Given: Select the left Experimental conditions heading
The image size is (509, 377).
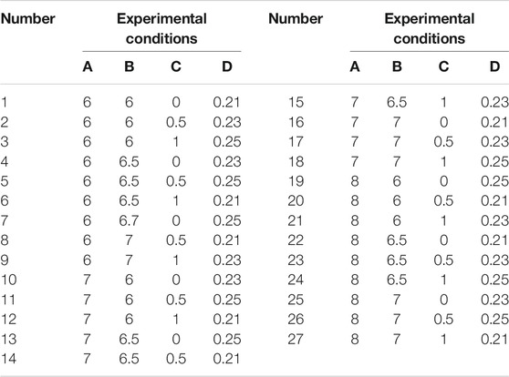Looking at the screenshot, I should pyautogui.click(x=161, y=28).
